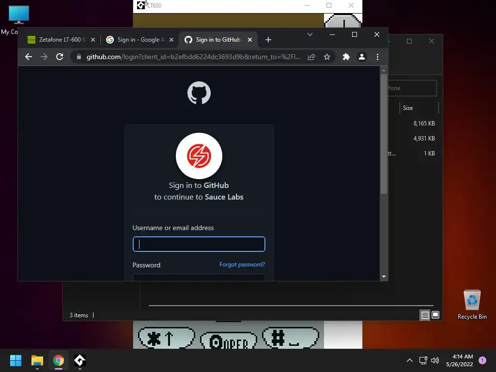Open Chrome's three-dot menu
Screen dimensions: 496x372
click(x=377, y=57)
